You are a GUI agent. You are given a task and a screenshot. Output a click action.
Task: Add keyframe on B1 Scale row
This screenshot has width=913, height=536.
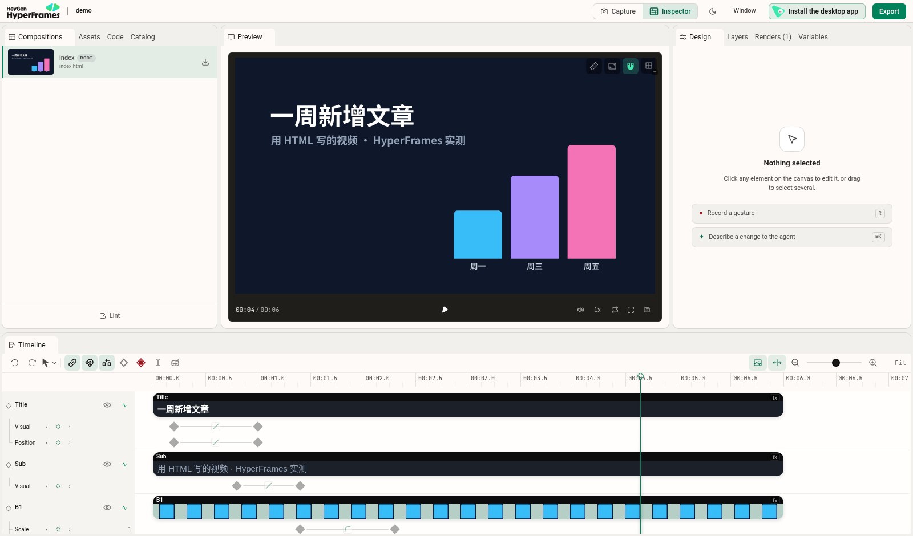point(58,529)
